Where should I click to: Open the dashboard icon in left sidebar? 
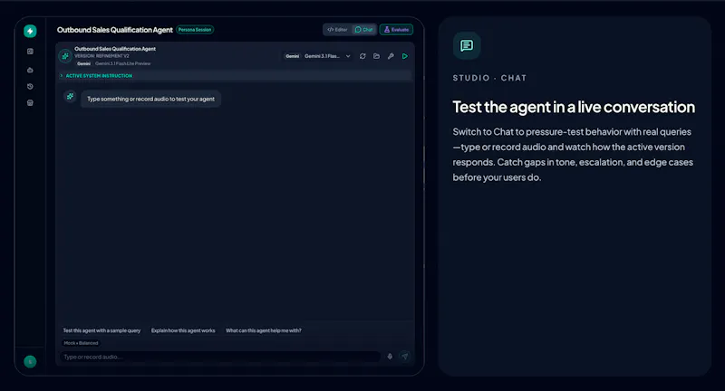pyautogui.click(x=30, y=52)
